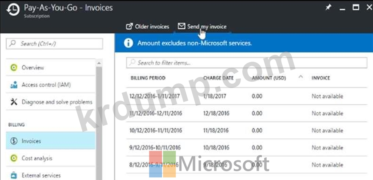Select Invoices menu item

(50, 141)
